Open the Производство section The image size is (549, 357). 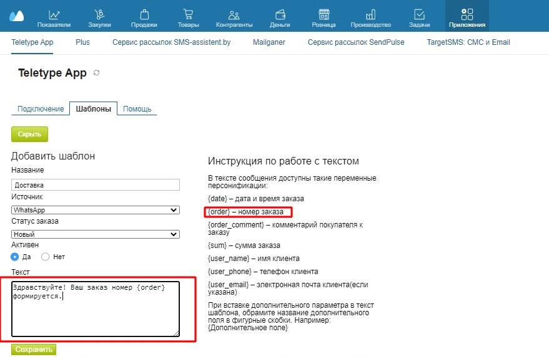click(x=371, y=19)
